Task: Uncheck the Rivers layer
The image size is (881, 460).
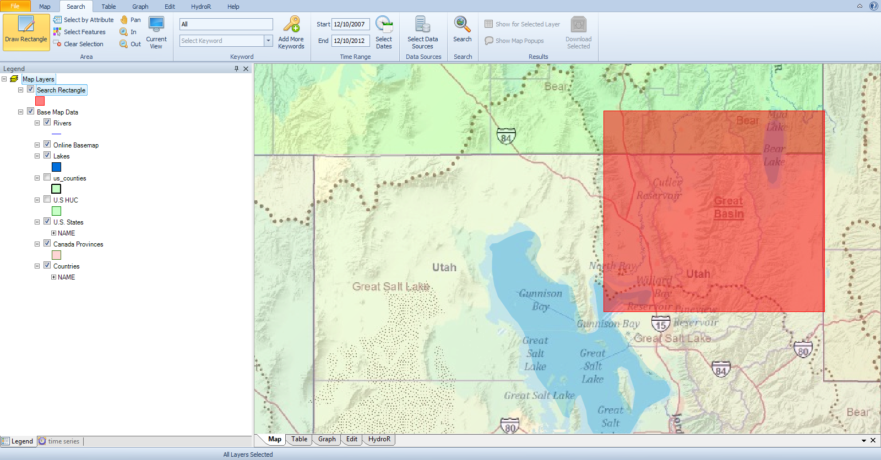Action: pos(47,122)
